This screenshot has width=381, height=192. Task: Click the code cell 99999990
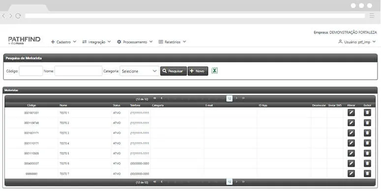[x=31, y=174]
